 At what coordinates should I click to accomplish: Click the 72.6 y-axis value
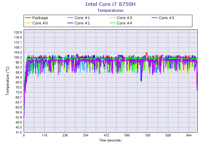(19, 92)
